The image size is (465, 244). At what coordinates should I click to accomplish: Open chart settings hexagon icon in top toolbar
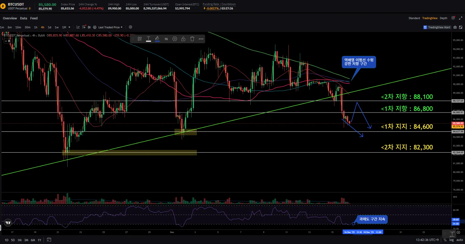coord(95,27)
